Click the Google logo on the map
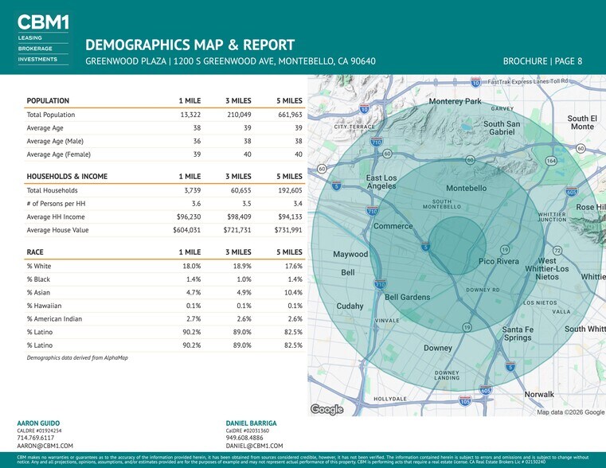This screenshot has width=606, height=468. point(326,409)
